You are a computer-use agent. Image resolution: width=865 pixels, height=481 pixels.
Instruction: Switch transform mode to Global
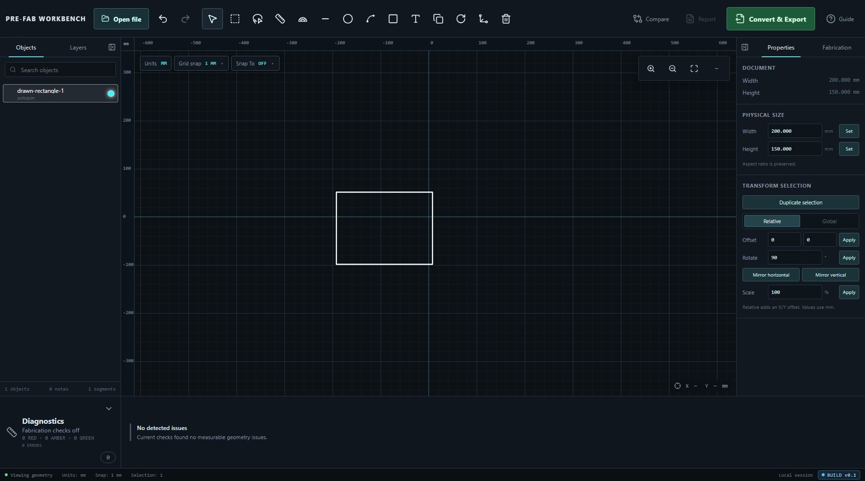829,221
